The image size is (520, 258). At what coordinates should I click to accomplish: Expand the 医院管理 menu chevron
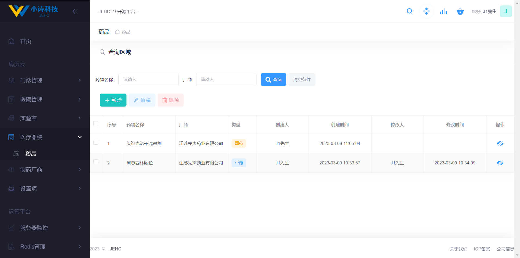click(80, 99)
